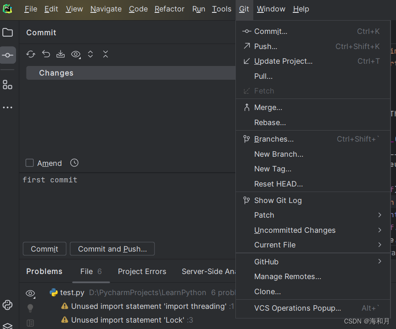This screenshot has height=329, width=396.
Task: Open the Project tool window folder icon
Action: [x=7, y=32]
